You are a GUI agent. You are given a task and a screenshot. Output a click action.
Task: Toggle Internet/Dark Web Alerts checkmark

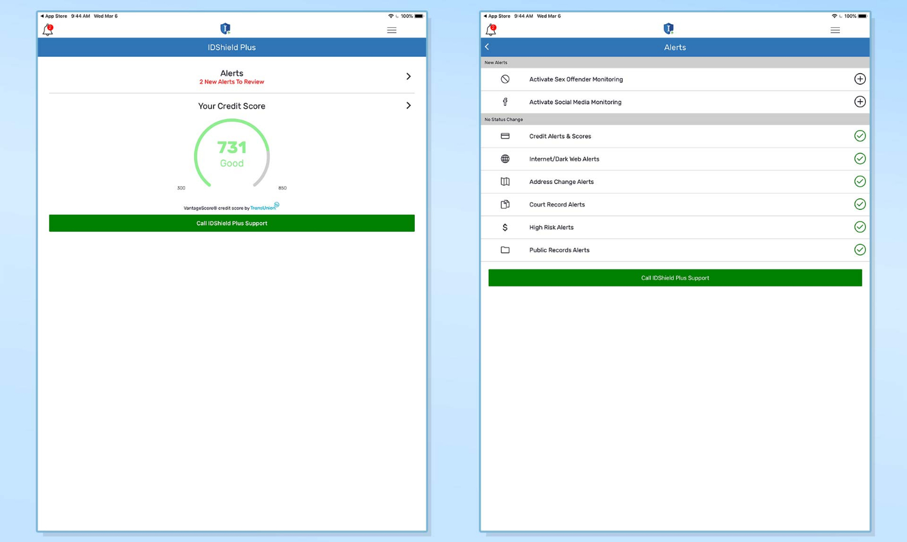pos(860,158)
